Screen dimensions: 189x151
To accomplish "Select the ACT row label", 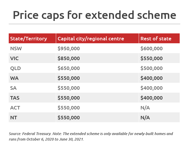I will point(15,108).
